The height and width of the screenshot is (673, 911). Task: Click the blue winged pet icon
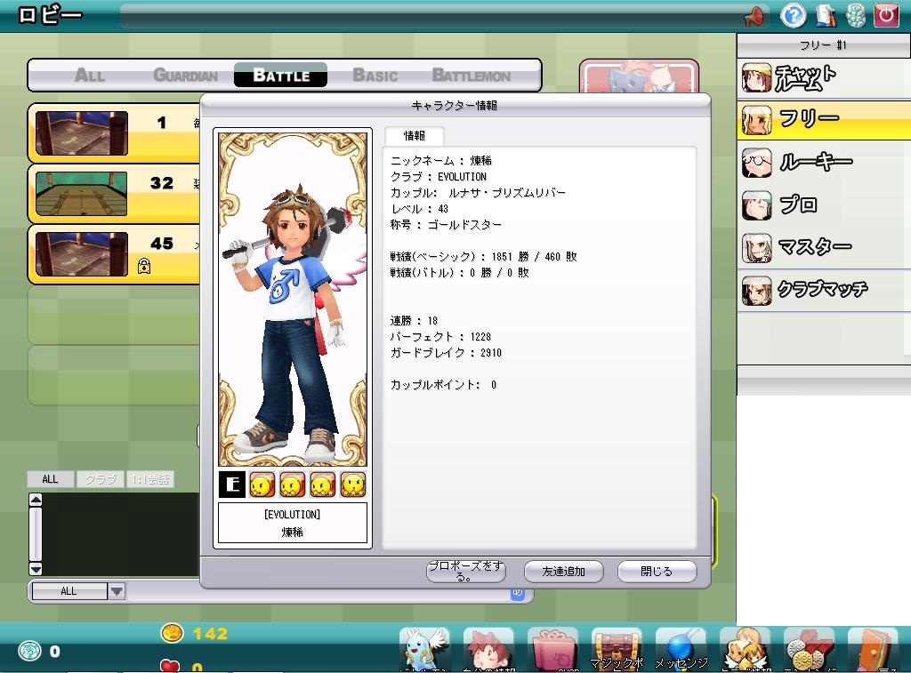coord(424,649)
